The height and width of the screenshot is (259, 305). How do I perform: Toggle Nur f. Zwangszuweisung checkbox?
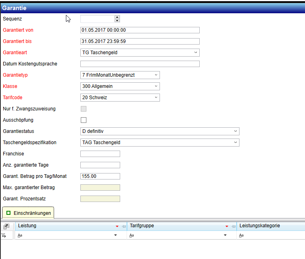coord(84,109)
